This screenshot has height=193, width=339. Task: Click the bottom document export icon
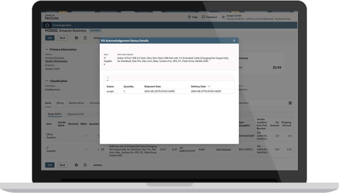point(85,165)
